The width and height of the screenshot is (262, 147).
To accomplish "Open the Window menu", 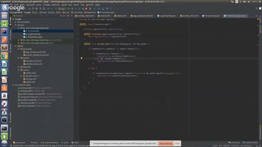I will point(90,5).
